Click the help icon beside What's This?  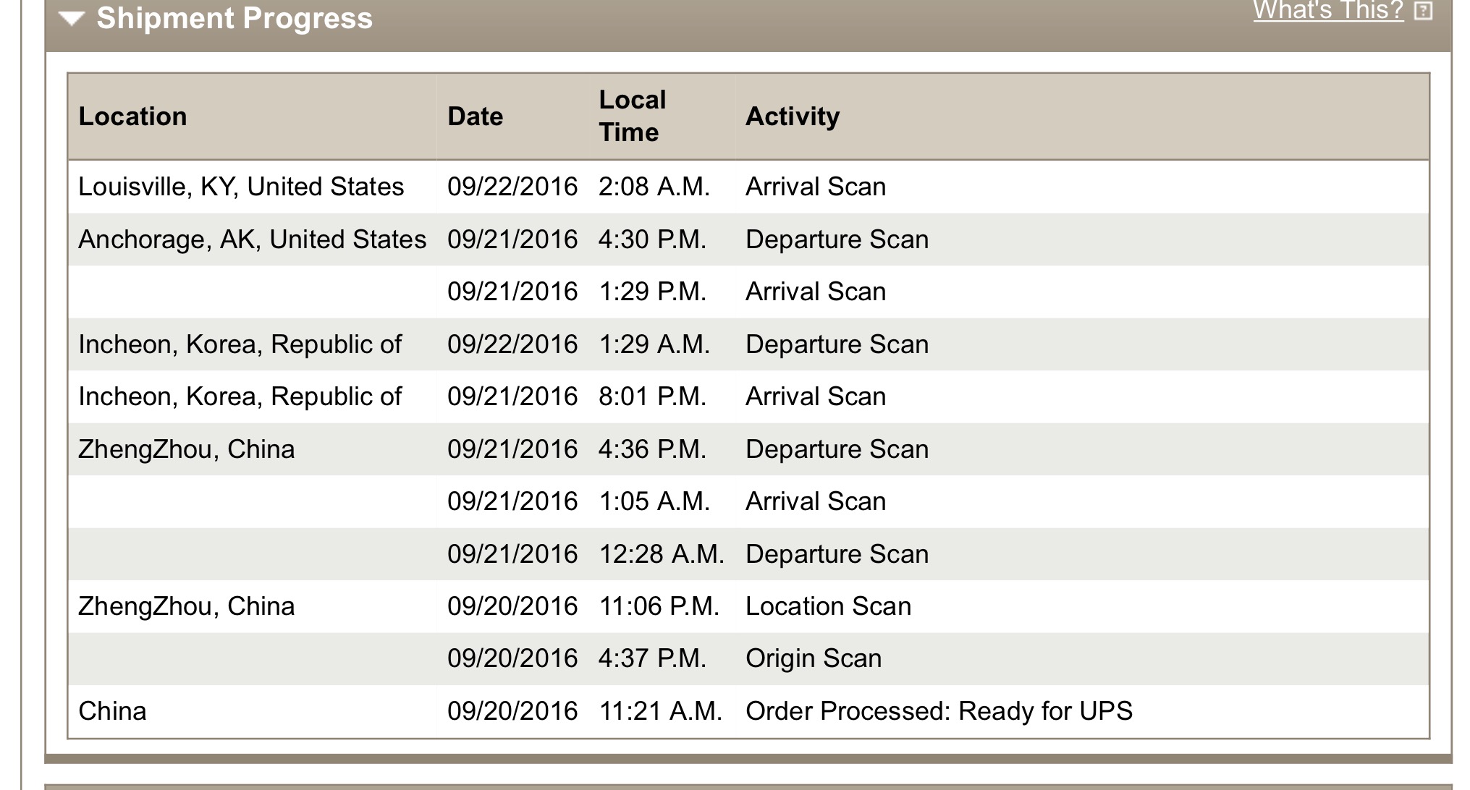coord(1423,11)
